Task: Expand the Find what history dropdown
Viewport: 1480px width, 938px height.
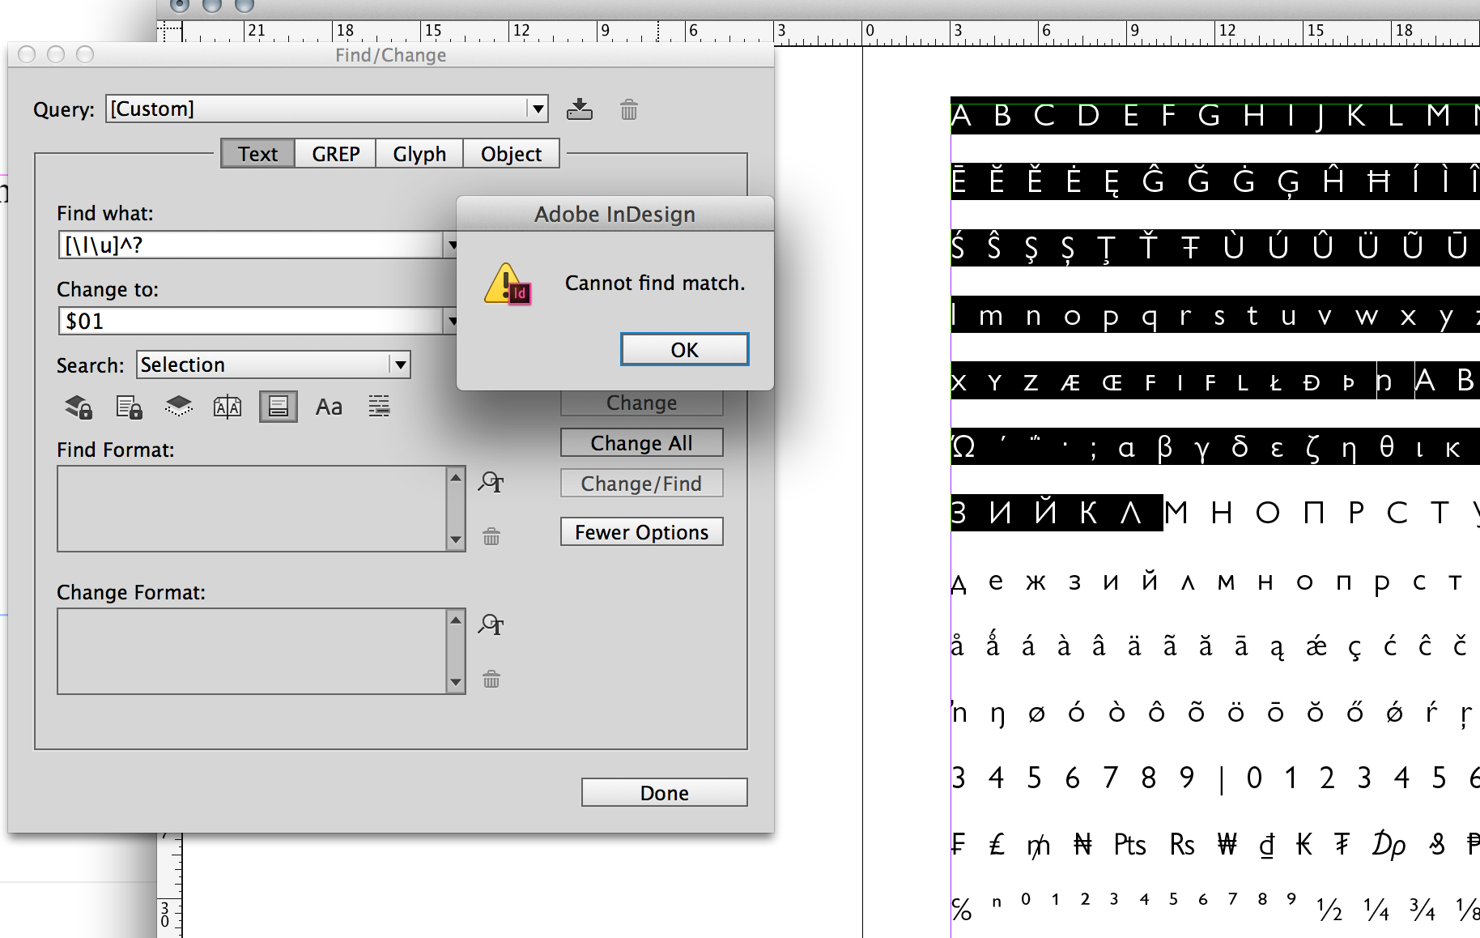Action: (x=453, y=245)
